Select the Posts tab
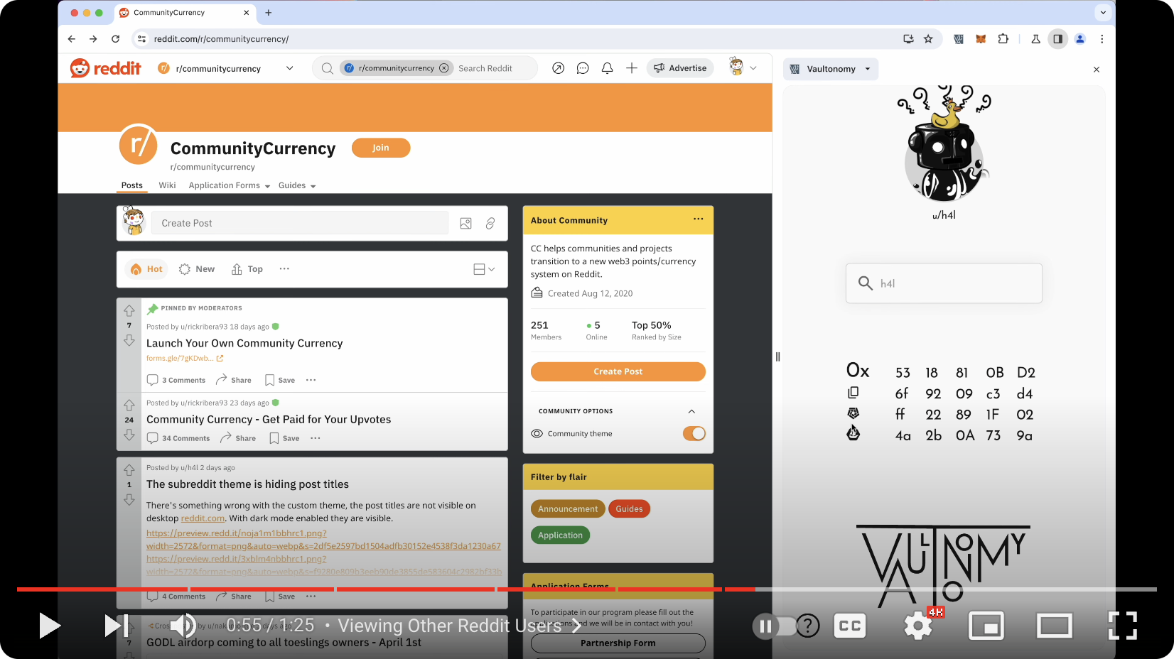Image resolution: width=1174 pixels, height=659 pixels. pyautogui.click(x=131, y=185)
